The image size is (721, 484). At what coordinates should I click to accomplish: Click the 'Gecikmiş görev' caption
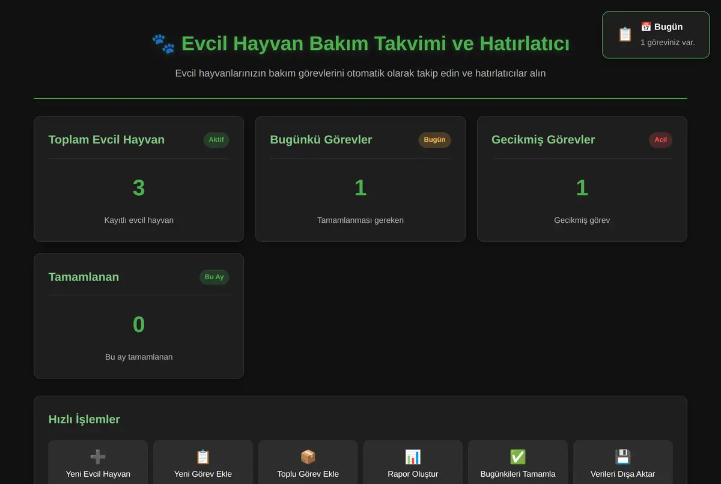click(x=582, y=220)
